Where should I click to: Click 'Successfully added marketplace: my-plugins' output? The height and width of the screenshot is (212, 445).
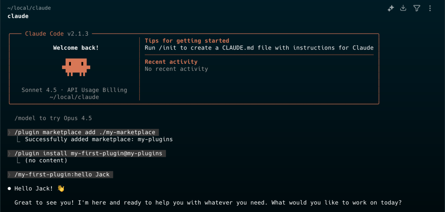tap(99, 140)
